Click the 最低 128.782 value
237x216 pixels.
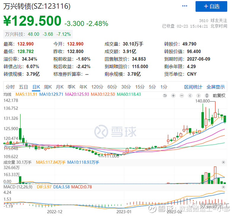tap(25, 51)
